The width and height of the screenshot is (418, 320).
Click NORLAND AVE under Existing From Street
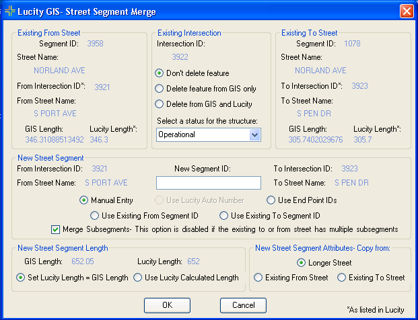coord(59,71)
